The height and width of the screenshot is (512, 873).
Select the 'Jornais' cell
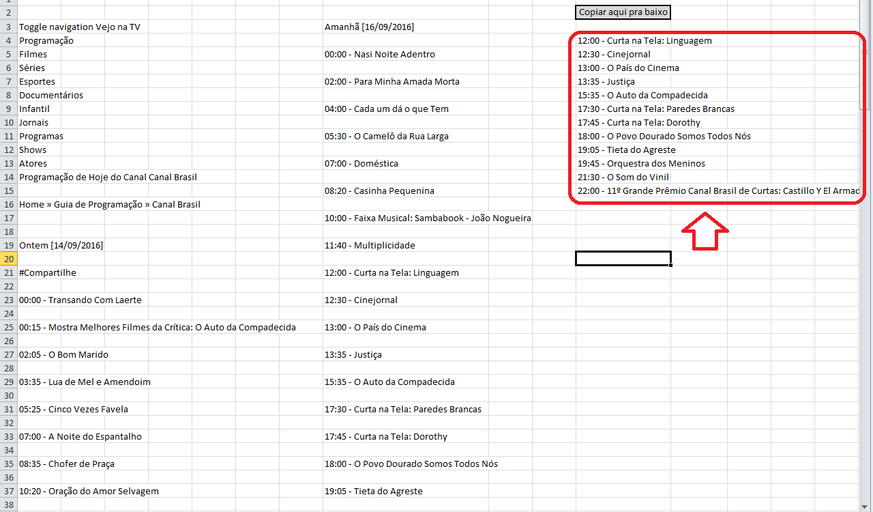pyautogui.click(x=34, y=122)
